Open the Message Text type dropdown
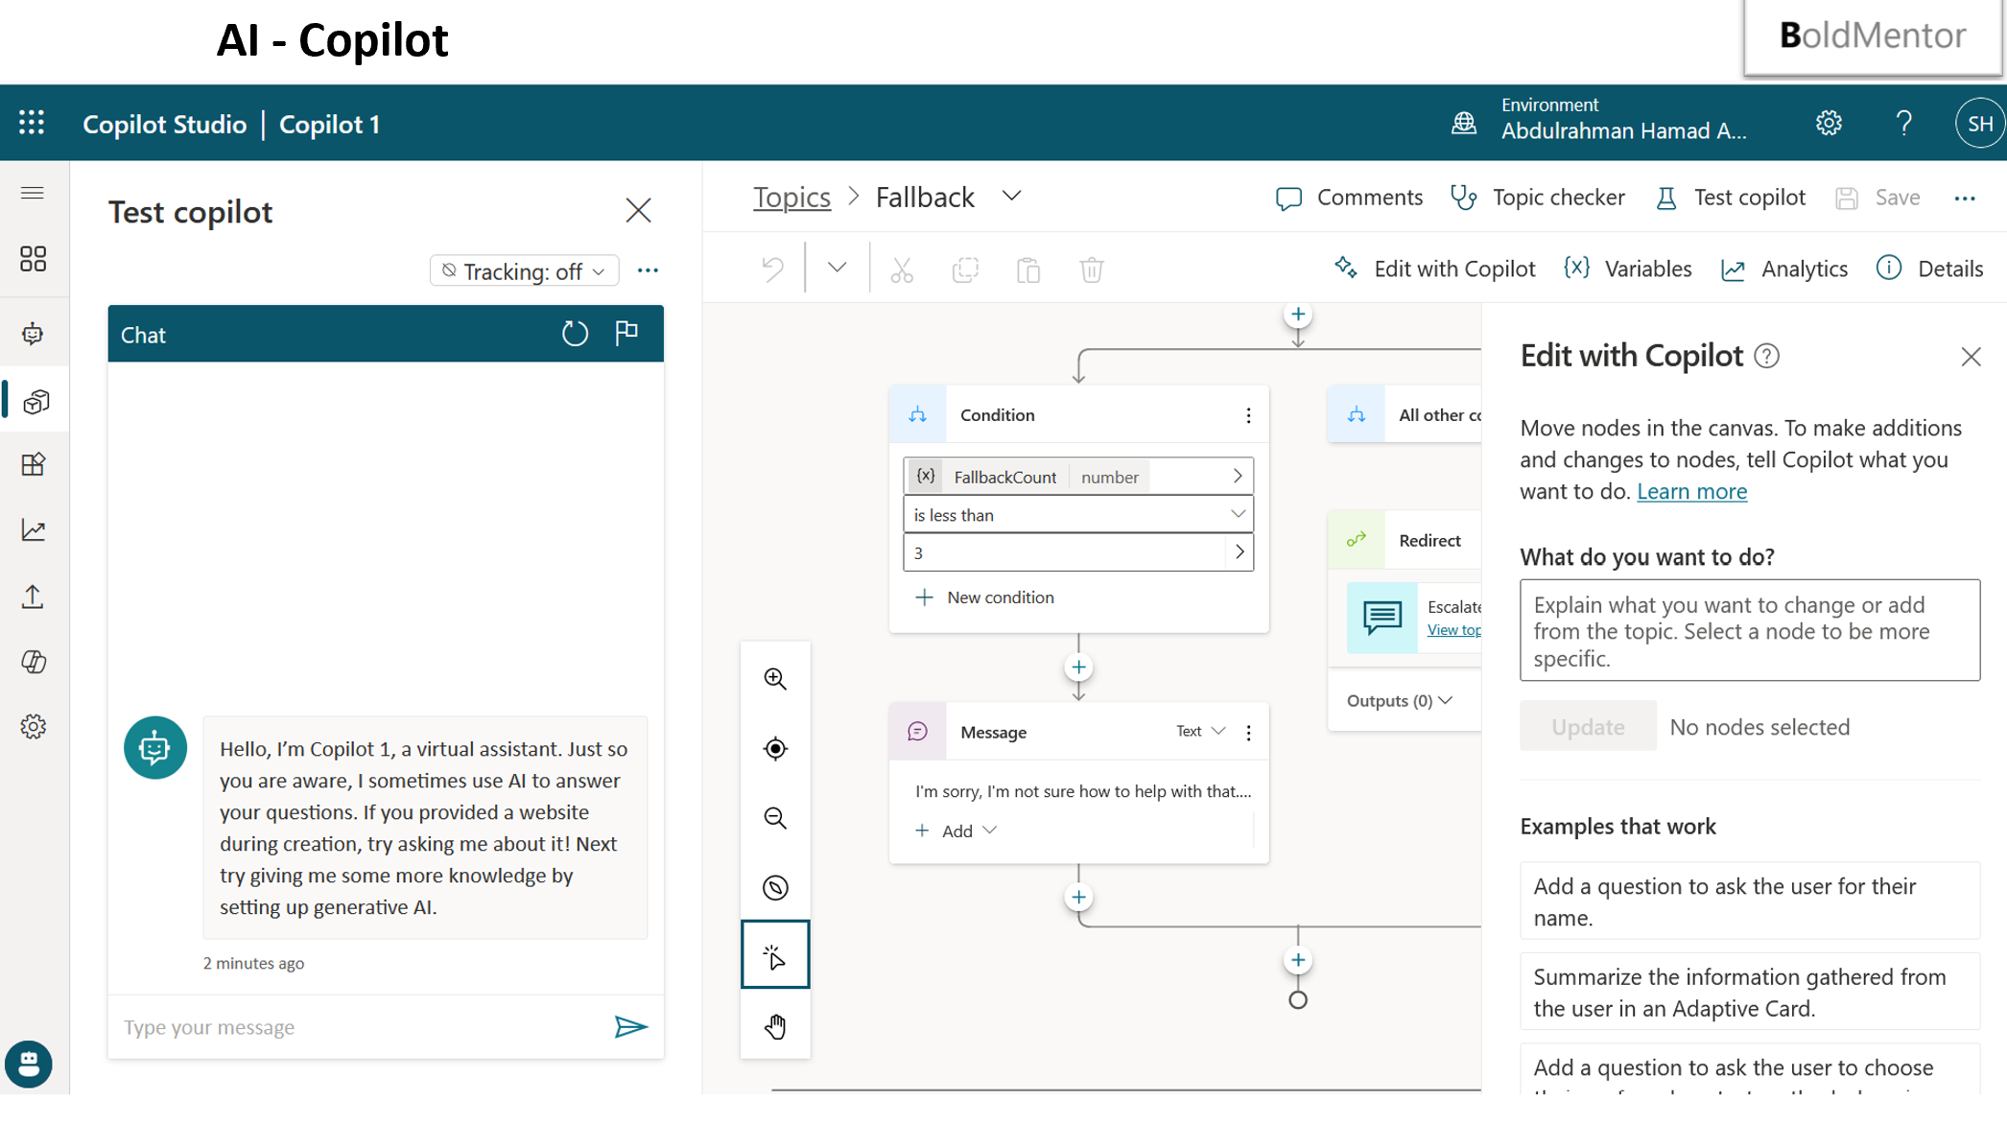Screen dimensions: 2007x1124 (x=1201, y=732)
